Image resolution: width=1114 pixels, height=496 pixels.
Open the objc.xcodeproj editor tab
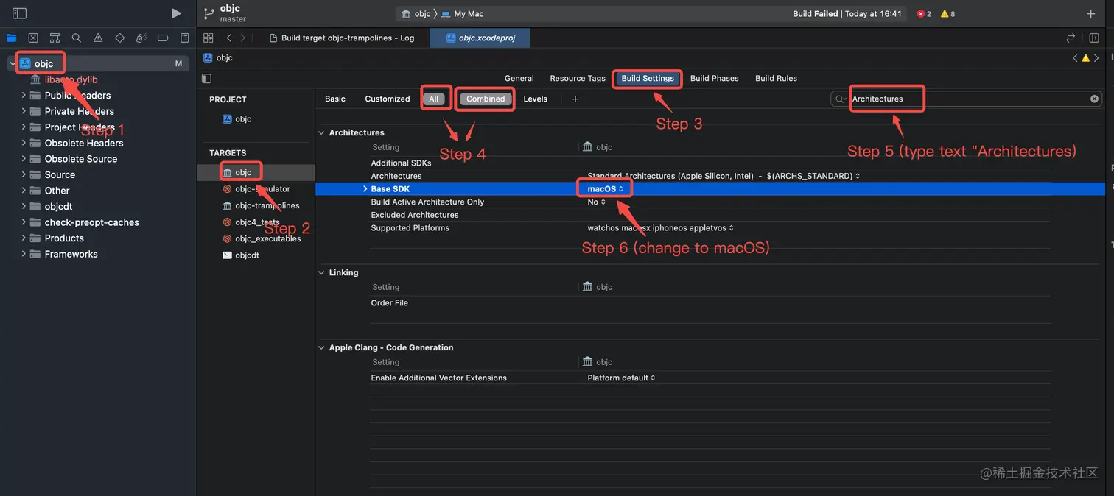480,38
